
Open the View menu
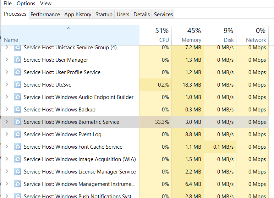coord(46,4)
